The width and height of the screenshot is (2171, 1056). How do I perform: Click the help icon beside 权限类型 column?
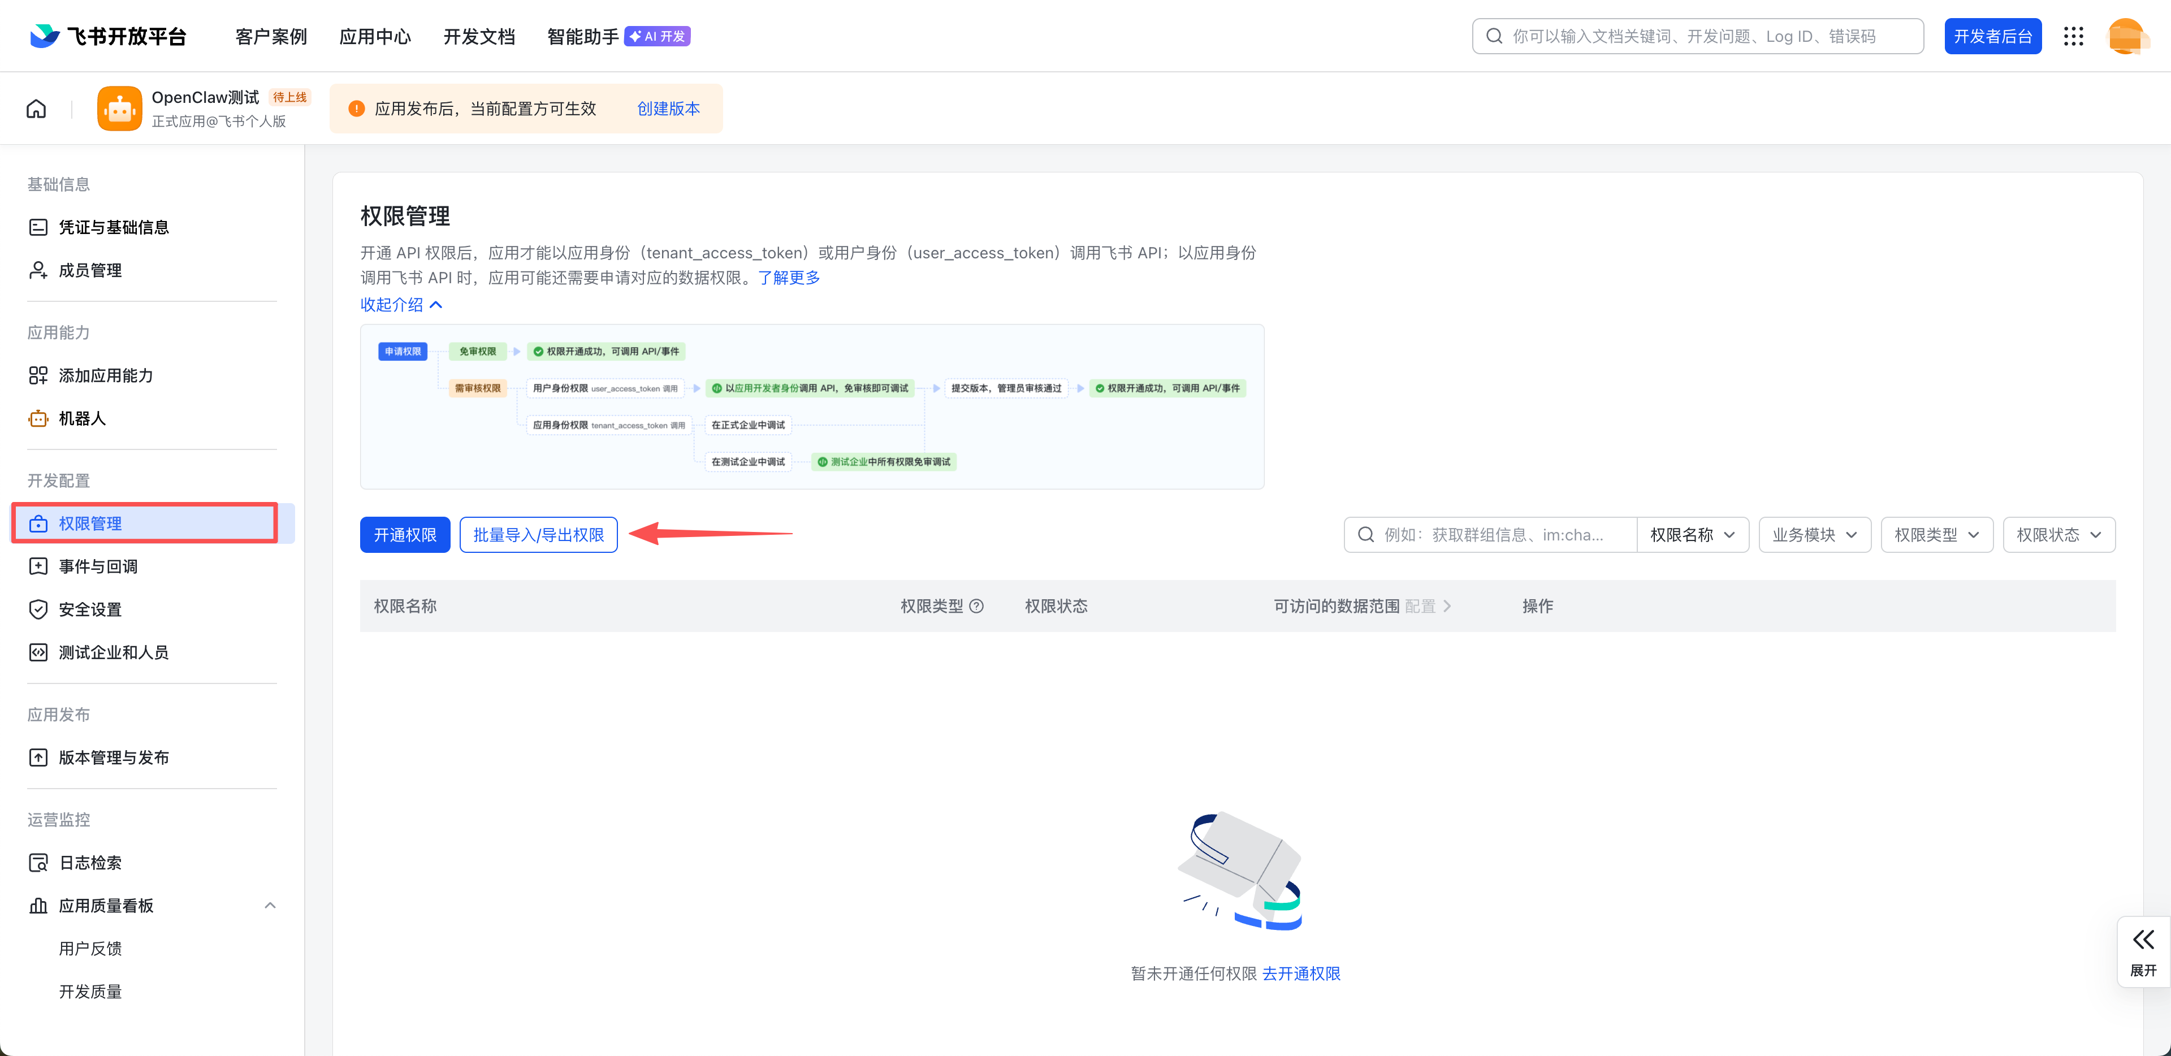click(977, 606)
